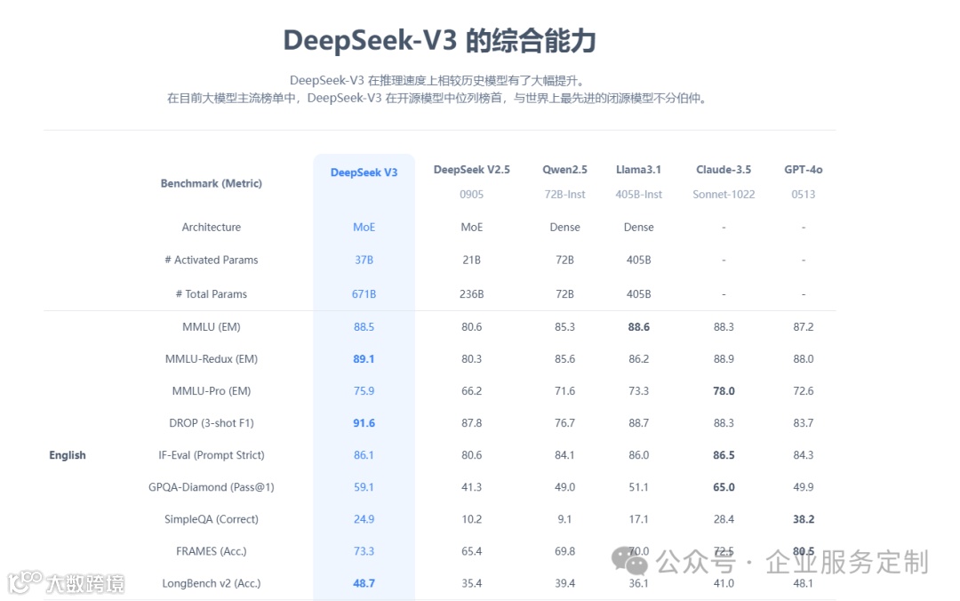
Task: Select the "SimpleQA (Correct)" benchmark label
Action: click(212, 519)
